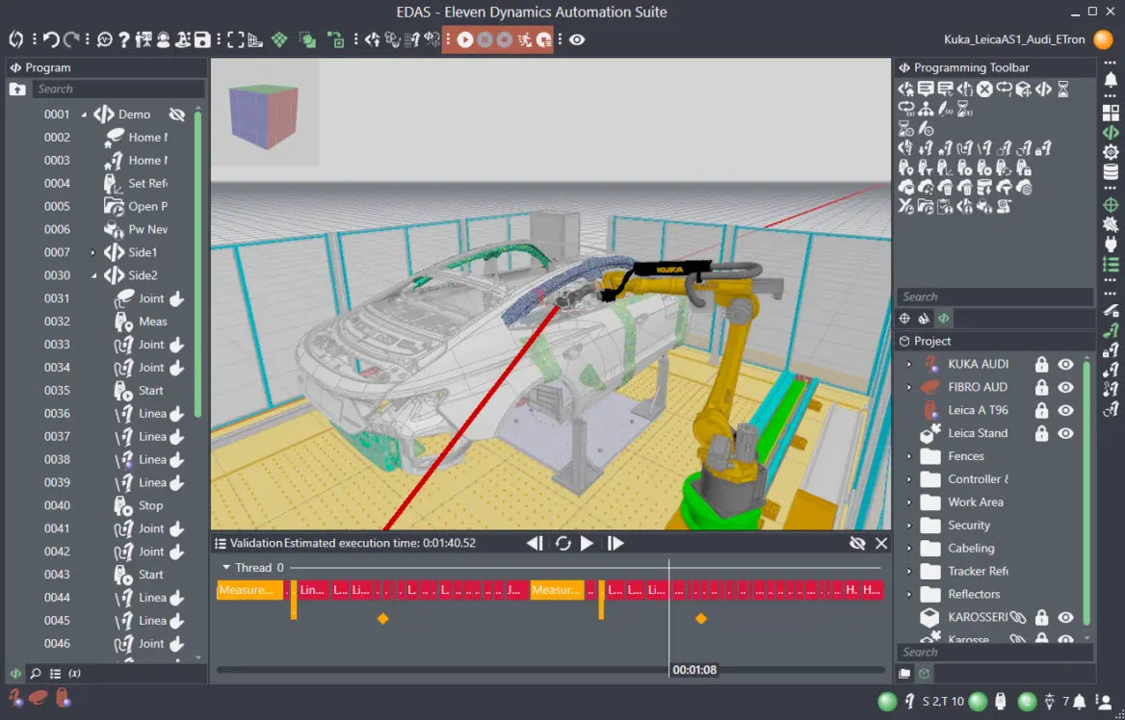Click the fit-to-view brackets icon
The image size is (1125, 720).
(235, 39)
